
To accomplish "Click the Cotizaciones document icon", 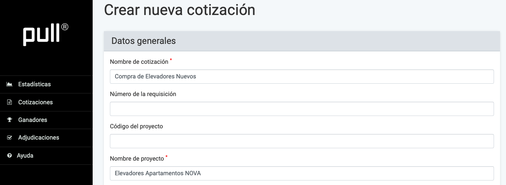I will coord(10,102).
